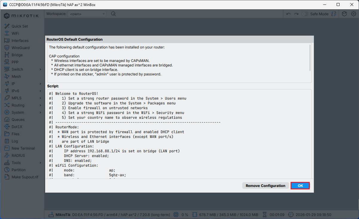Expand the Switch submenu
Screen dimensions: 359x219
click(40, 69)
